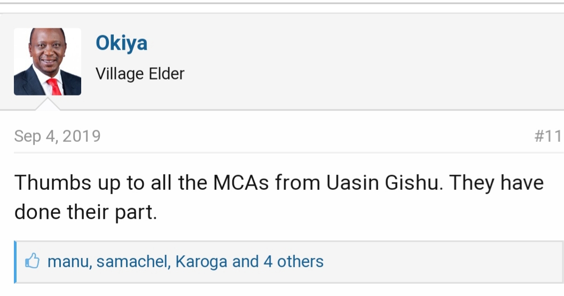Open the Okiya username profile link
The image size is (564, 296).
tap(121, 43)
